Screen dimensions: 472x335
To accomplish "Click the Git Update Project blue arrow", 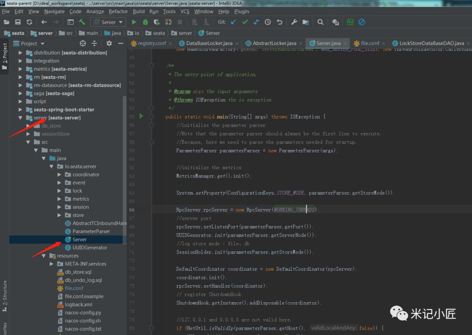I will point(233,22).
